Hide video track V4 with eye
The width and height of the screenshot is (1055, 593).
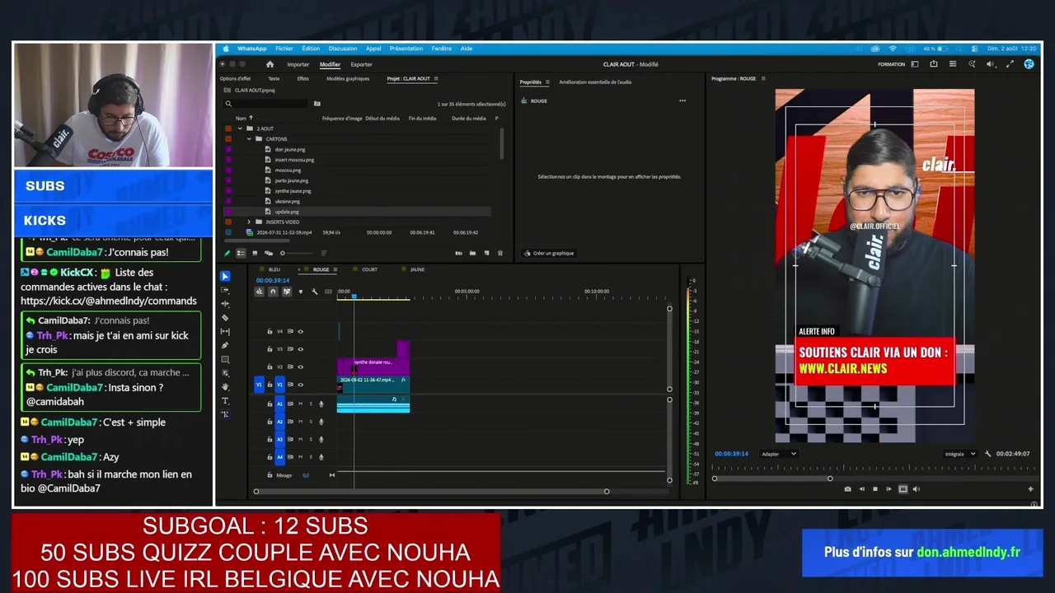(x=300, y=331)
